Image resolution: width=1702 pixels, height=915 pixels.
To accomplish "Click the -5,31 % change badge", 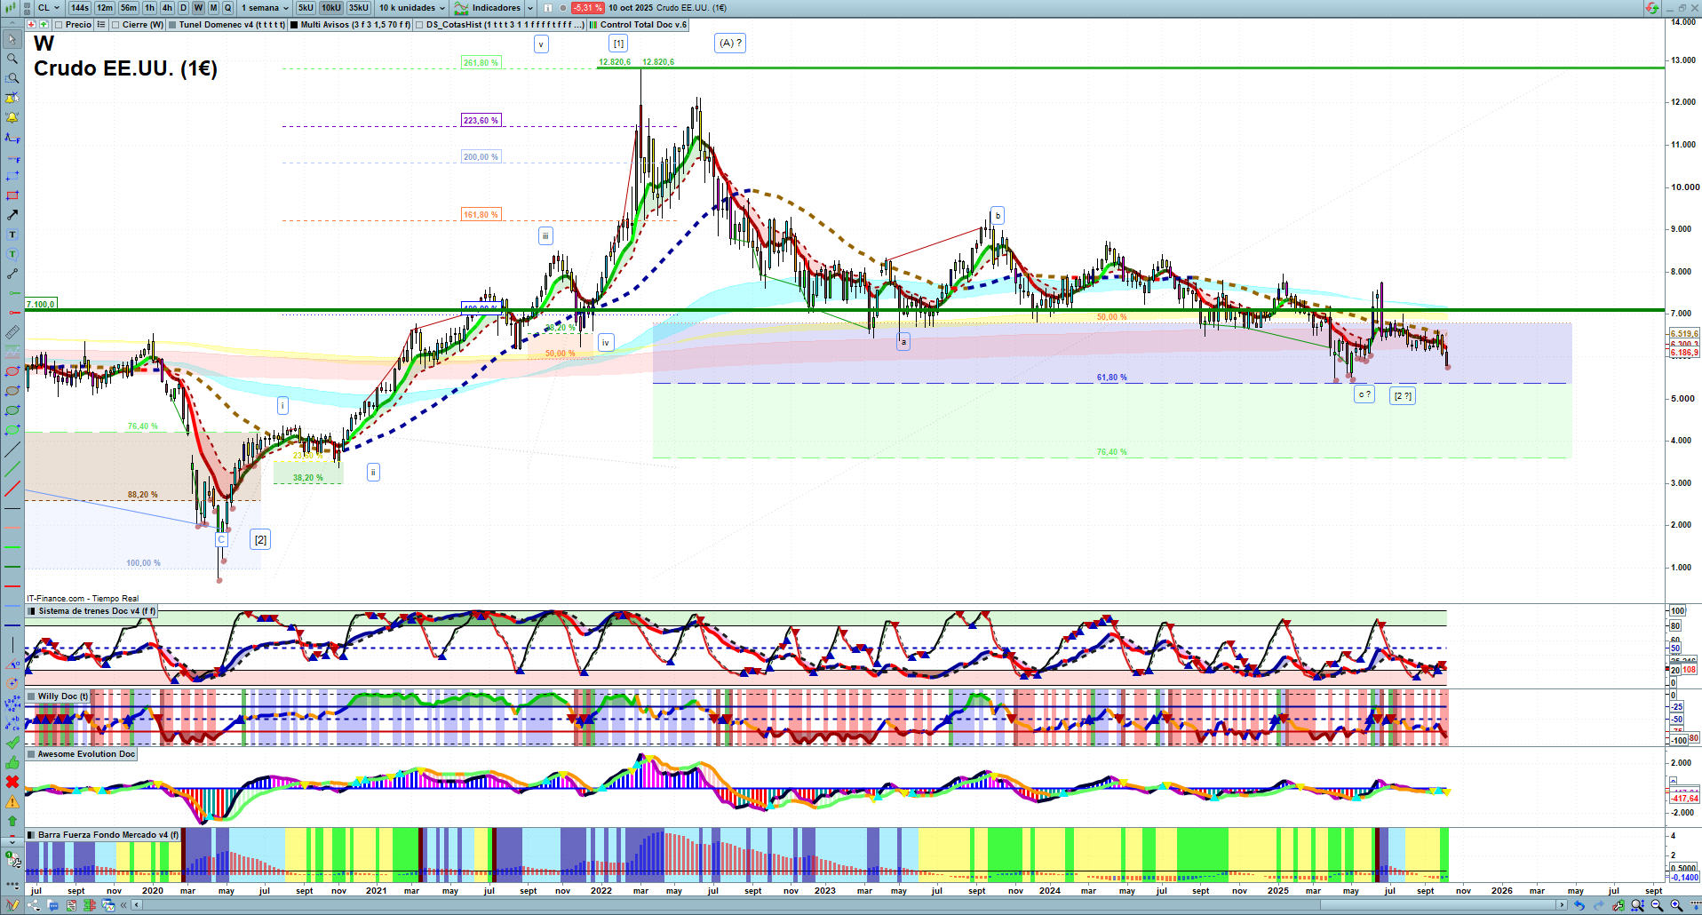I will point(587,8).
